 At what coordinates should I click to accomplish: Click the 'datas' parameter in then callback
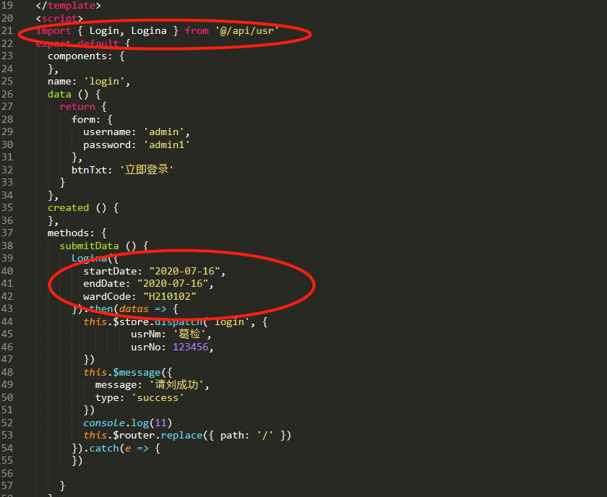point(134,309)
